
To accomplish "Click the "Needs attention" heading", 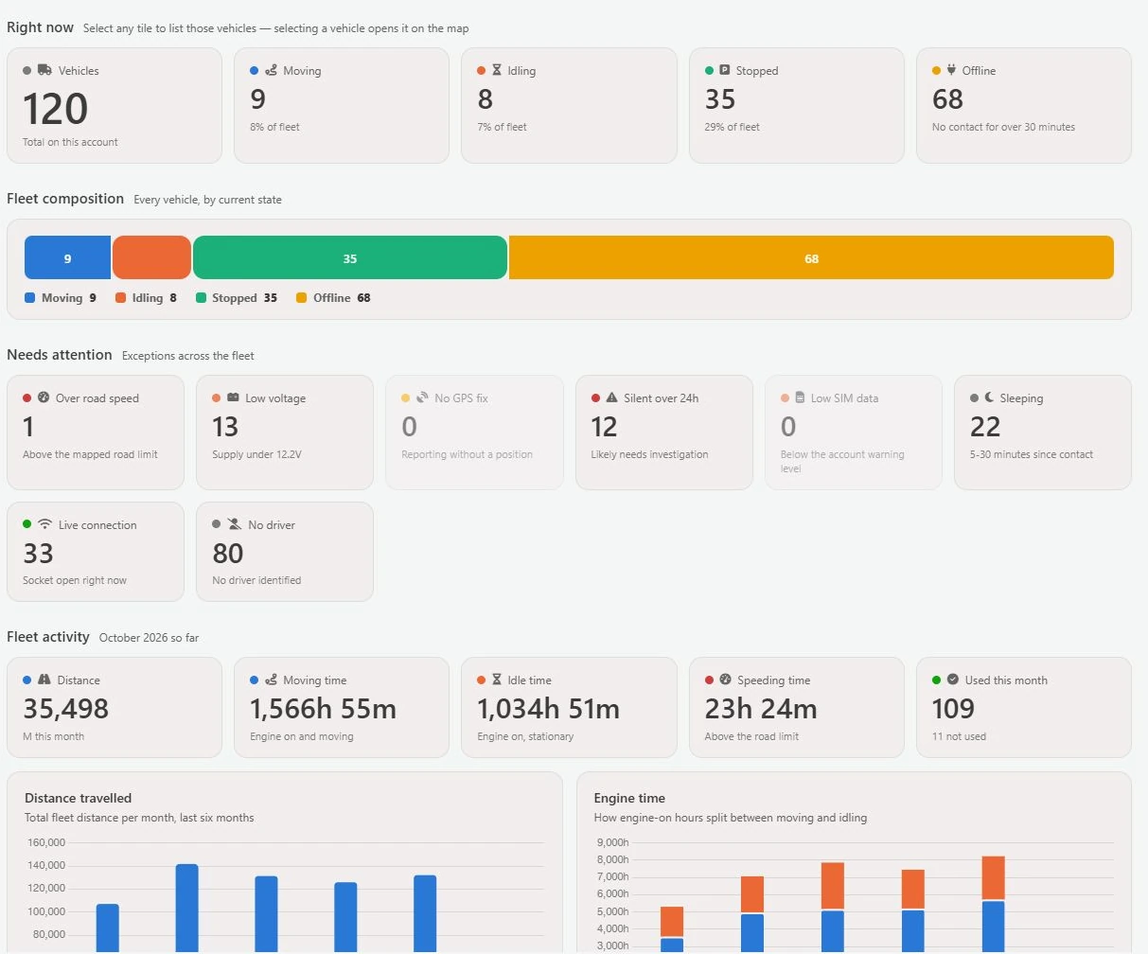I will [x=60, y=355].
